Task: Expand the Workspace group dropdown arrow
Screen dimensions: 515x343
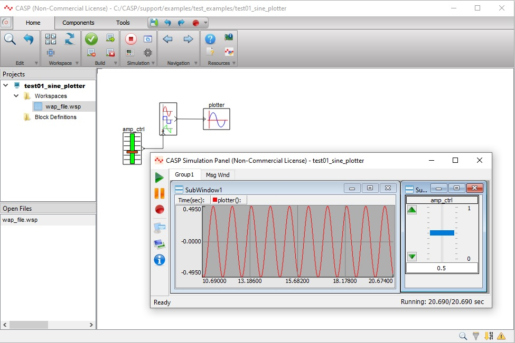Action: [x=77, y=63]
